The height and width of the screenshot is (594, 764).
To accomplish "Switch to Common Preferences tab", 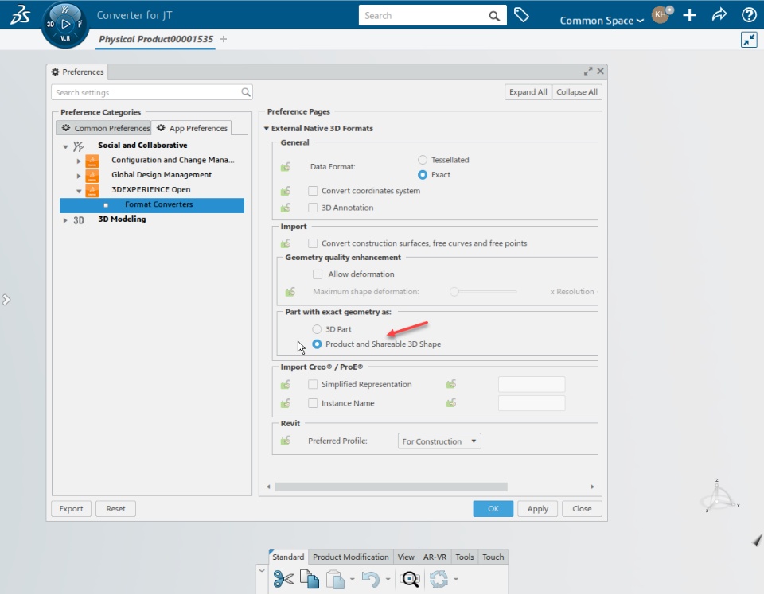I will 103,128.
